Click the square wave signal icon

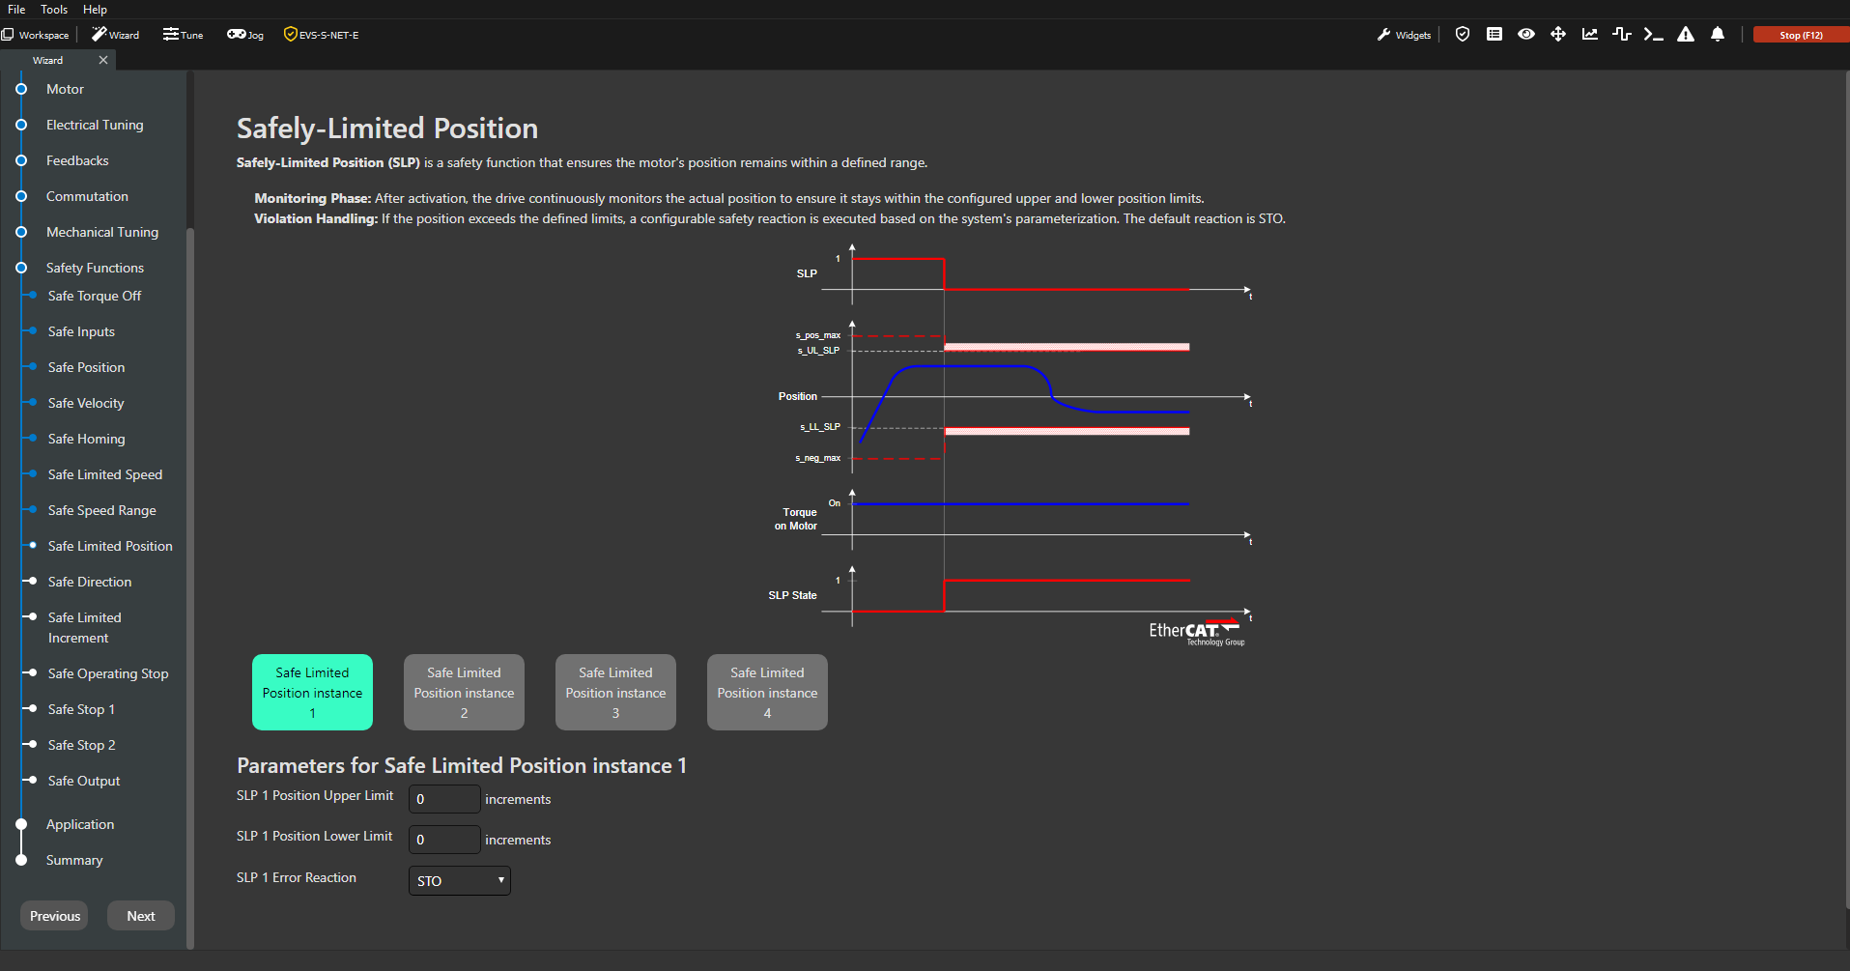pyautogui.click(x=1622, y=35)
